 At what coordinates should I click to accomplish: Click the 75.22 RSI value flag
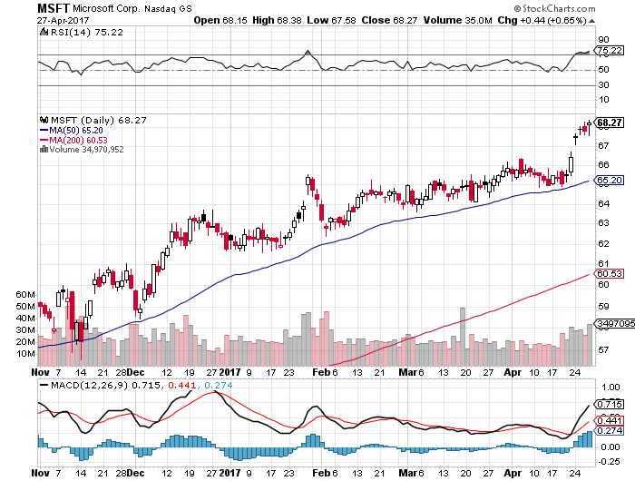click(x=609, y=50)
